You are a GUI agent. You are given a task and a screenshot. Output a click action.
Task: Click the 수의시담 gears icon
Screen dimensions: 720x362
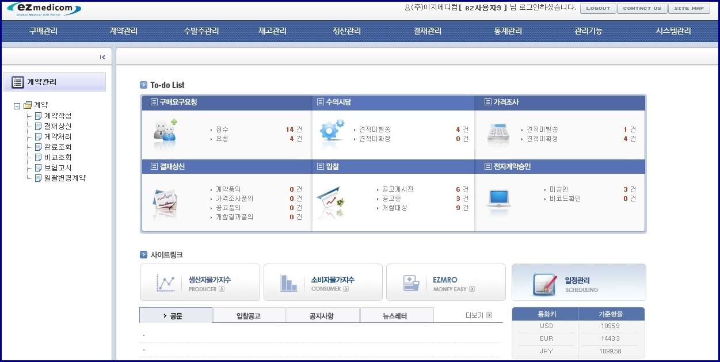coord(332,131)
